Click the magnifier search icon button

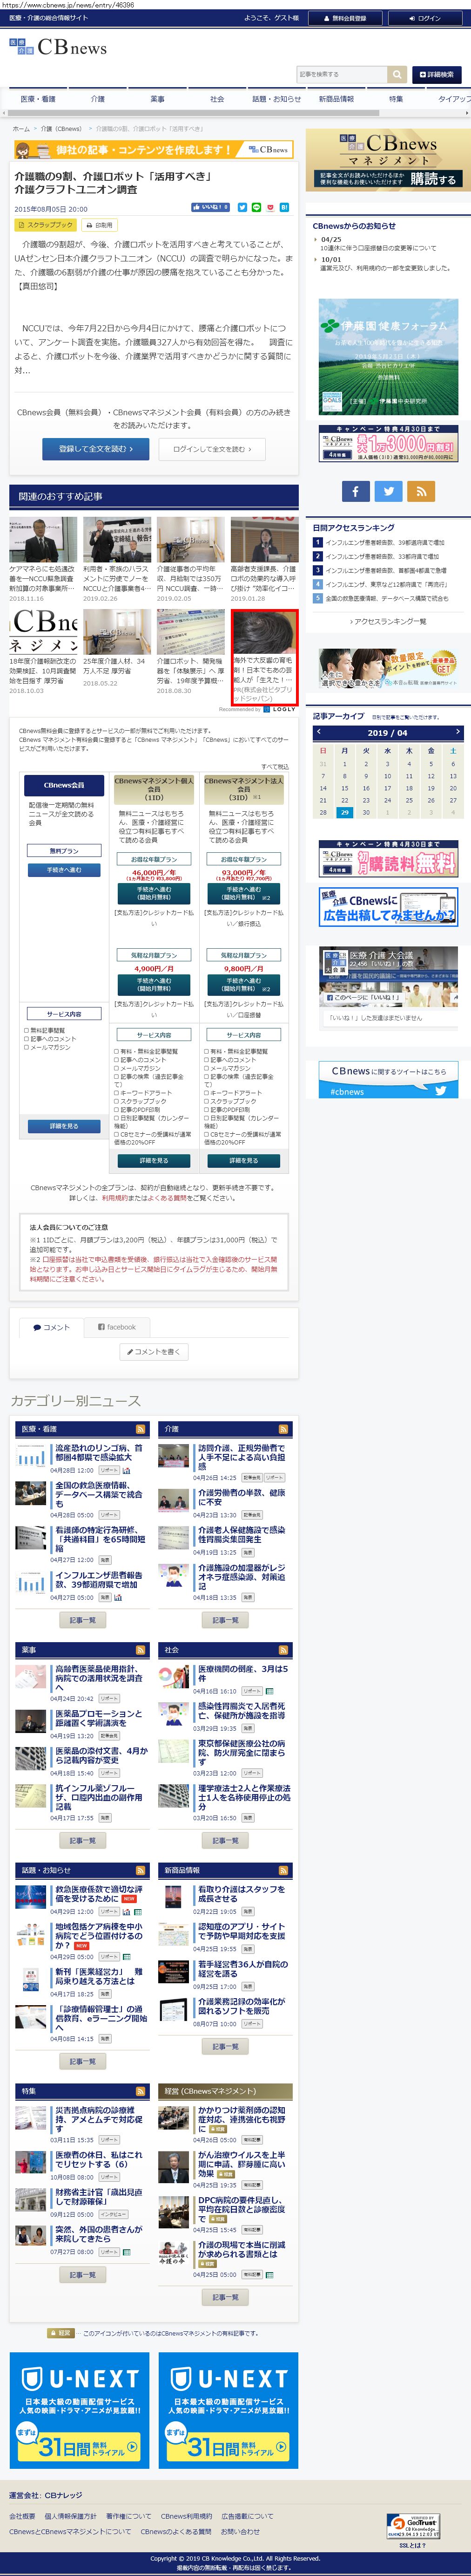pos(397,74)
